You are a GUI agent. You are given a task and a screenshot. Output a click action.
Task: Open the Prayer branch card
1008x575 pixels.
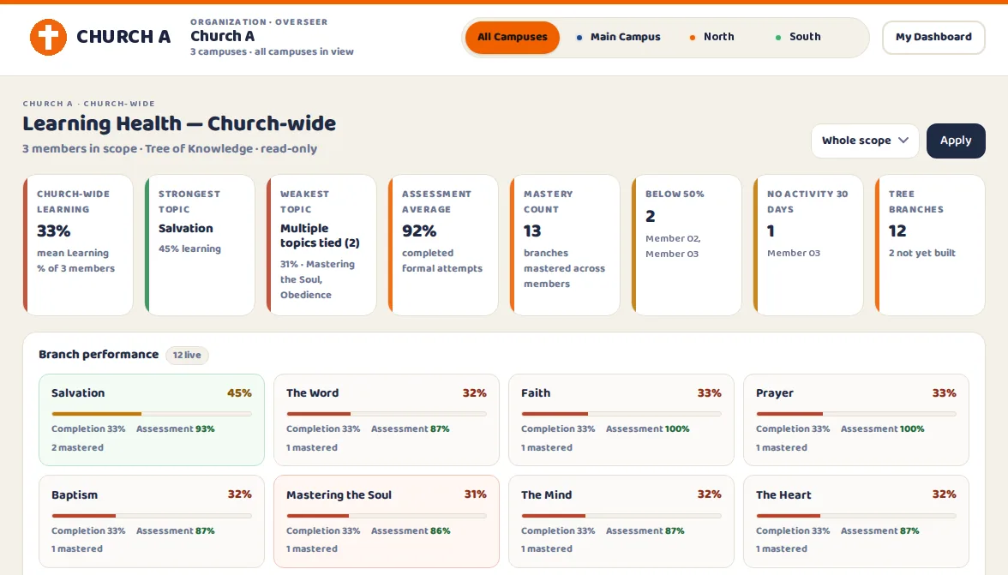point(855,420)
